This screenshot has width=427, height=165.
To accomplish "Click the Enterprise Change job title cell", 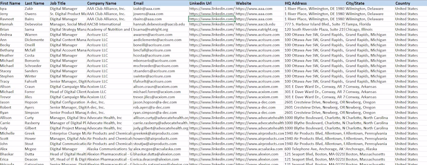I will [68, 133].
